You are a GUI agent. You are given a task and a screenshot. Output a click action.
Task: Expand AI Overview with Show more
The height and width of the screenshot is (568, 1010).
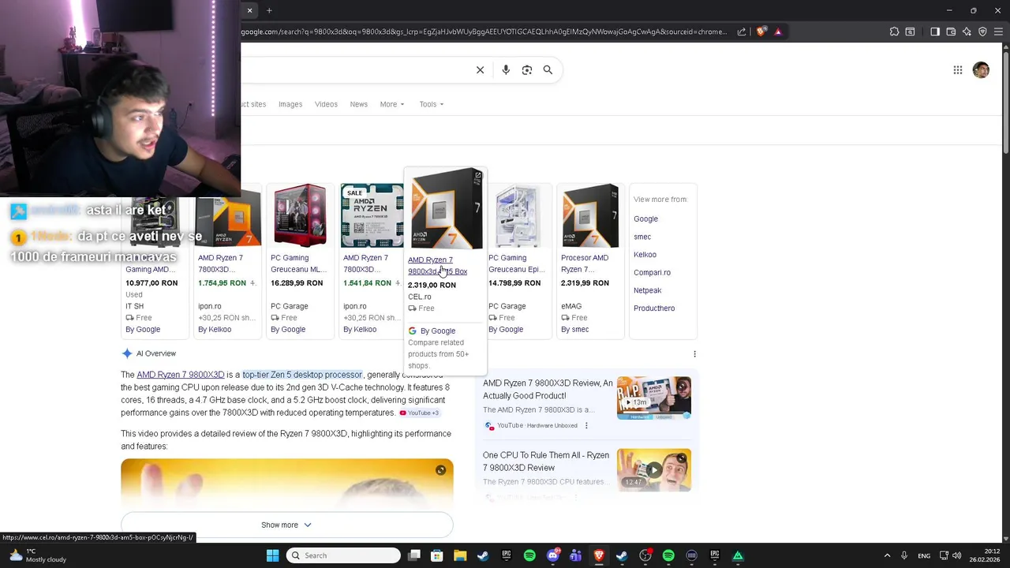coord(286,525)
